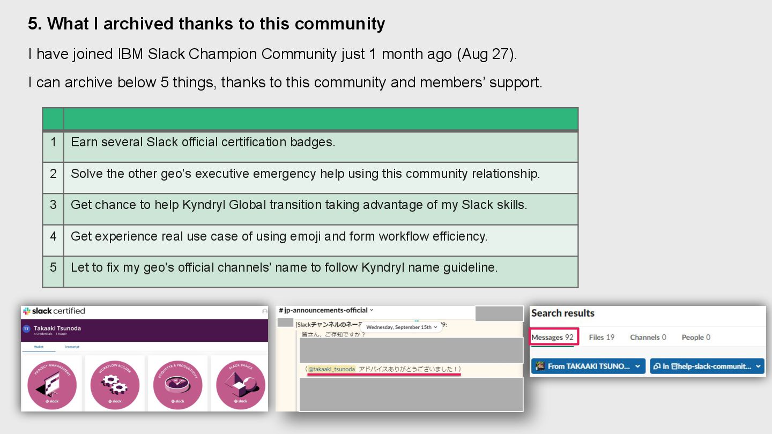Select row 'Get chance to help Kyndryl Global transition'
Screen dimensions: 772x434
tap(321, 209)
